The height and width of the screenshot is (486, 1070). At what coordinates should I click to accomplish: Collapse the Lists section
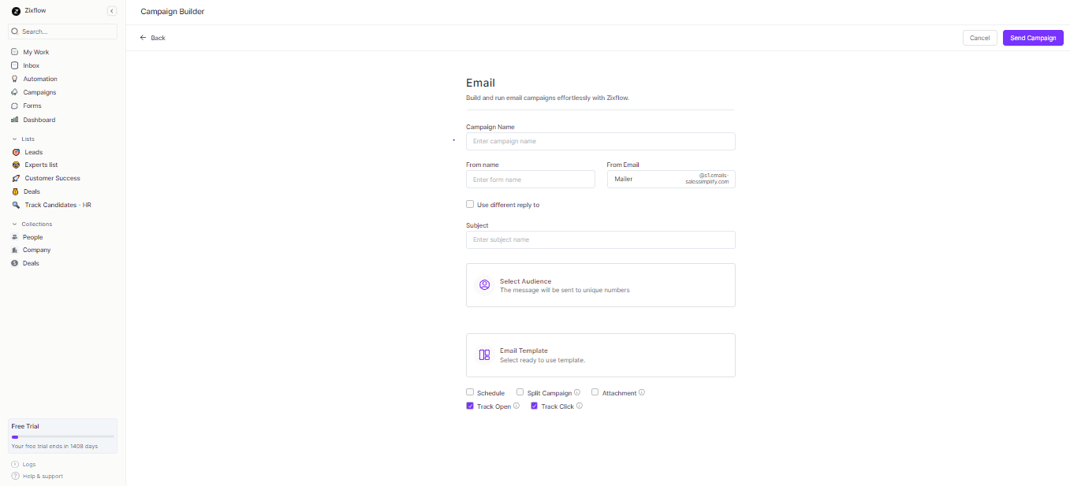click(14, 139)
